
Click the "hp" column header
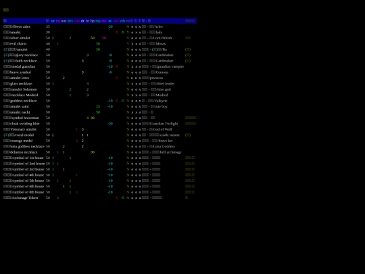(93, 21)
